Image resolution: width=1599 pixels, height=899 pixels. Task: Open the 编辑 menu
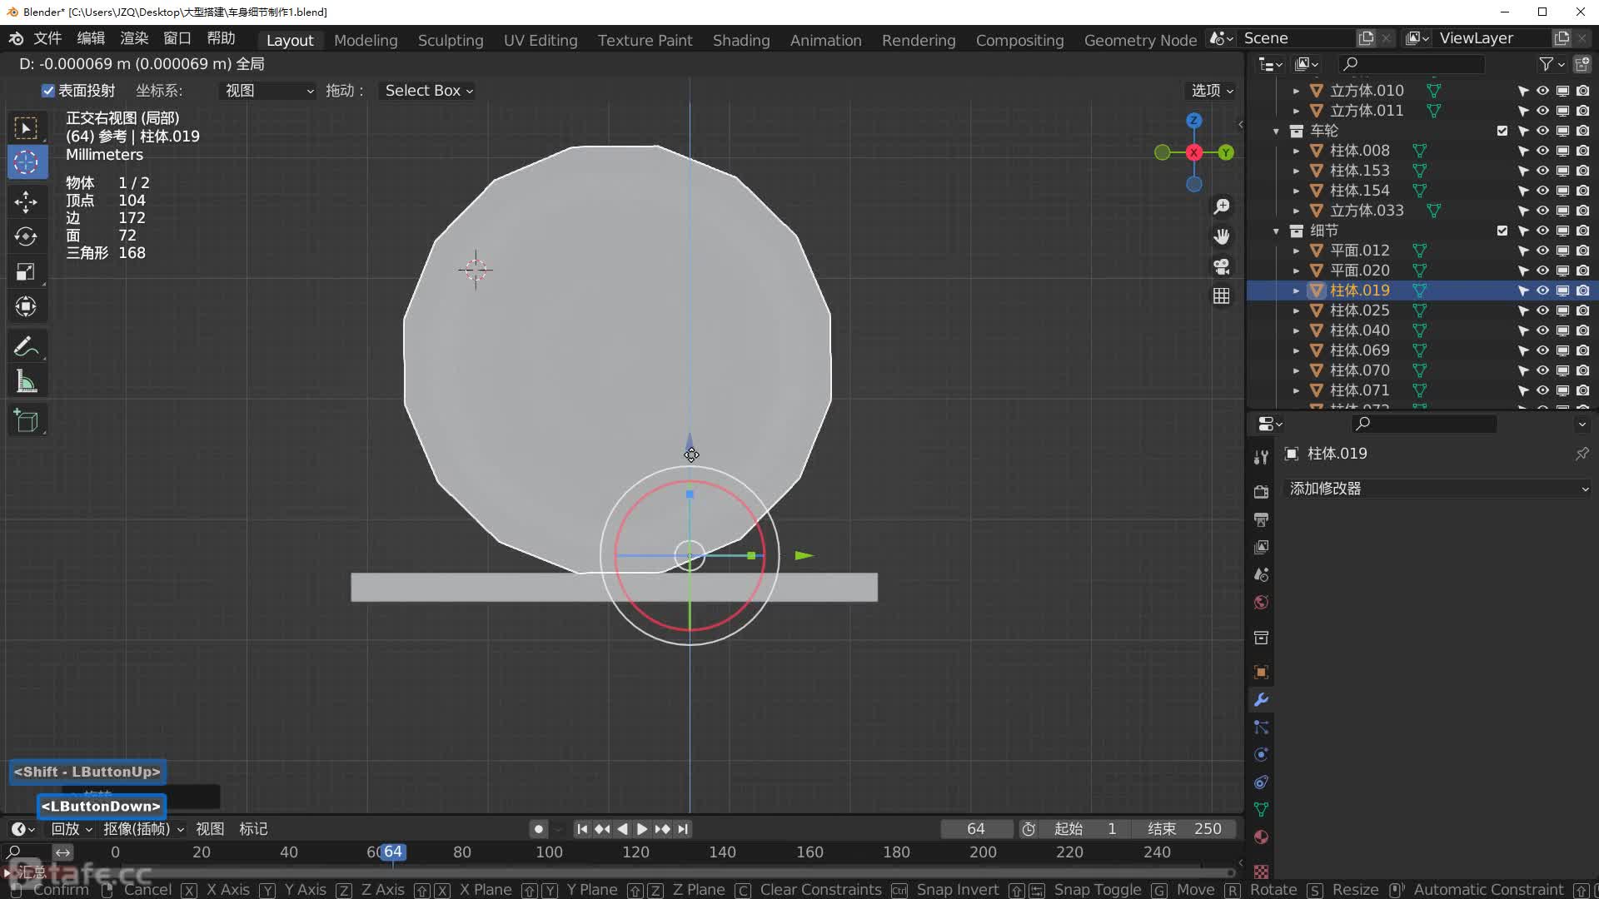[91, 38]
